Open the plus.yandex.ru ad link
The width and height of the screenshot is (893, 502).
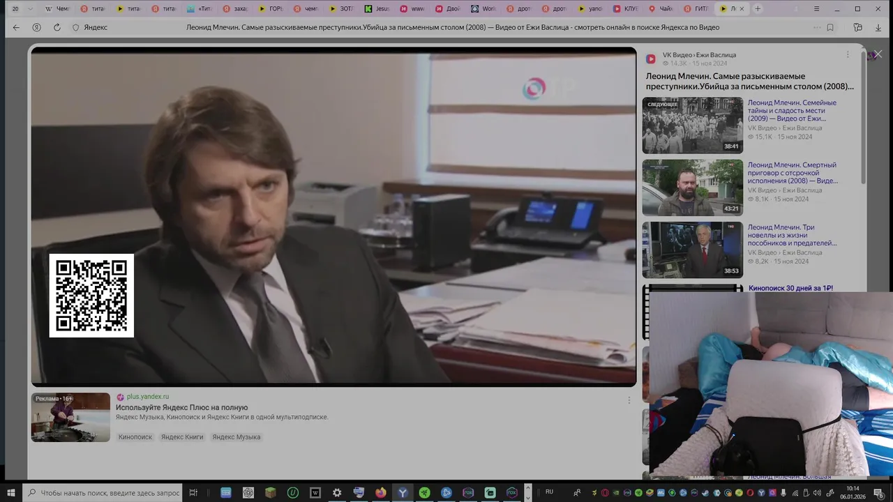(x=148, y=397)
